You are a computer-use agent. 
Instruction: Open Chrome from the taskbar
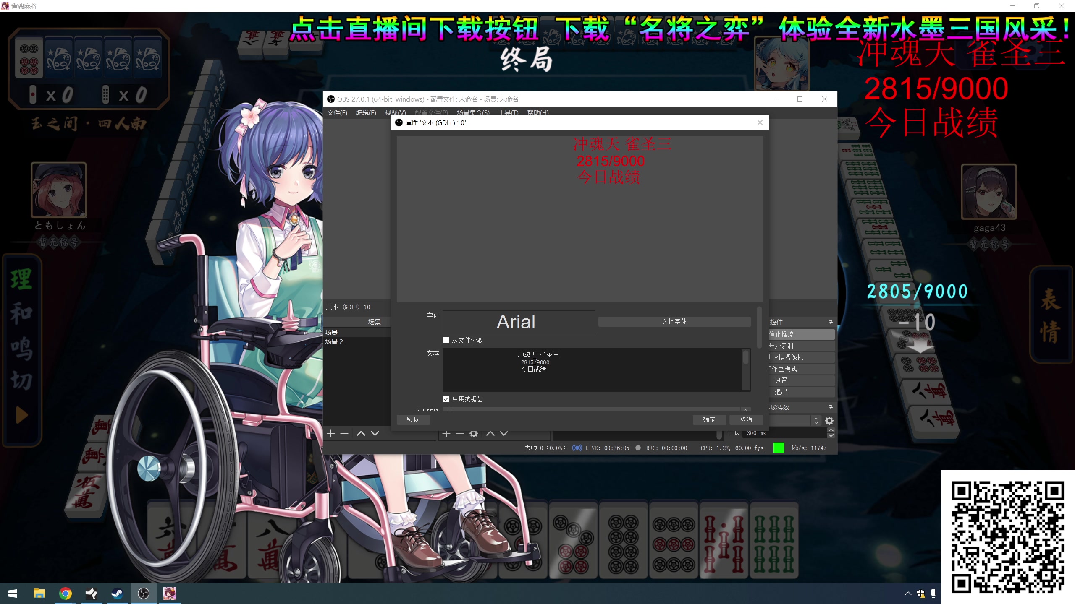(66, 594)
